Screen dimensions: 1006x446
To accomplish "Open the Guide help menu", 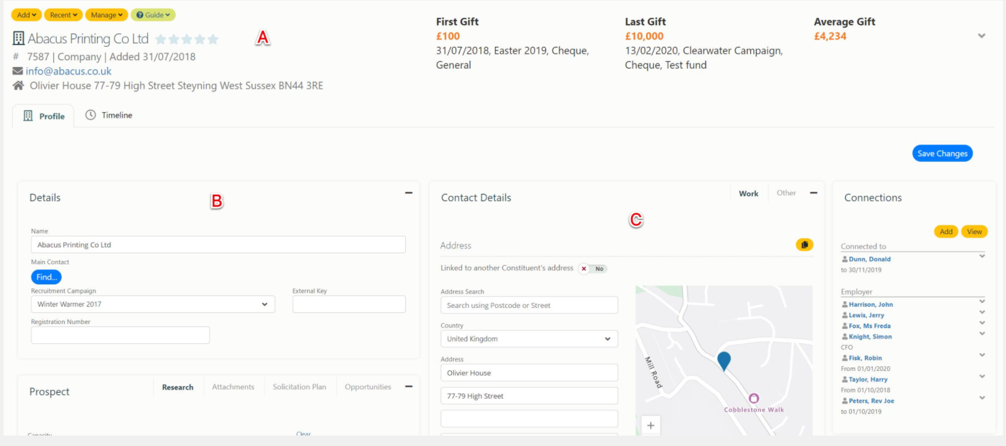I will (153, 15).
